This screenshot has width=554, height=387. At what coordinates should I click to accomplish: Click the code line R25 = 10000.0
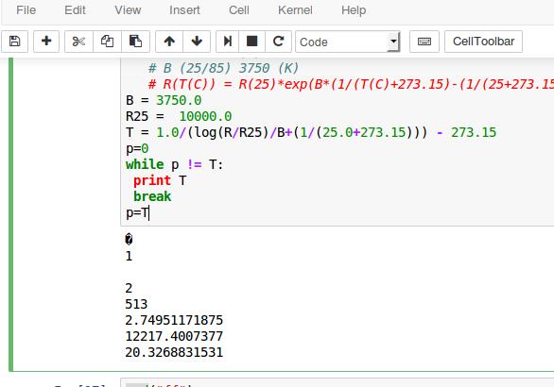179,116
